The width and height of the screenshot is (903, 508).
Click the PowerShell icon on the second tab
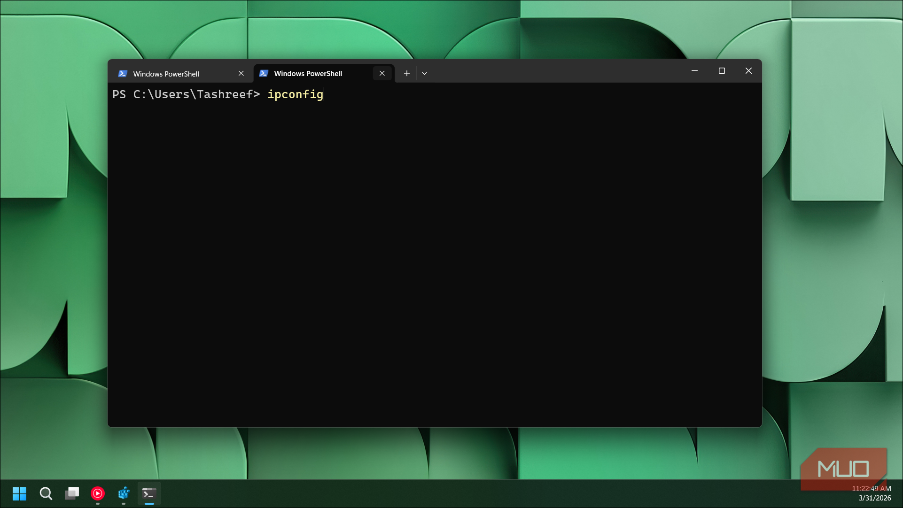click(x=264, y=73)
